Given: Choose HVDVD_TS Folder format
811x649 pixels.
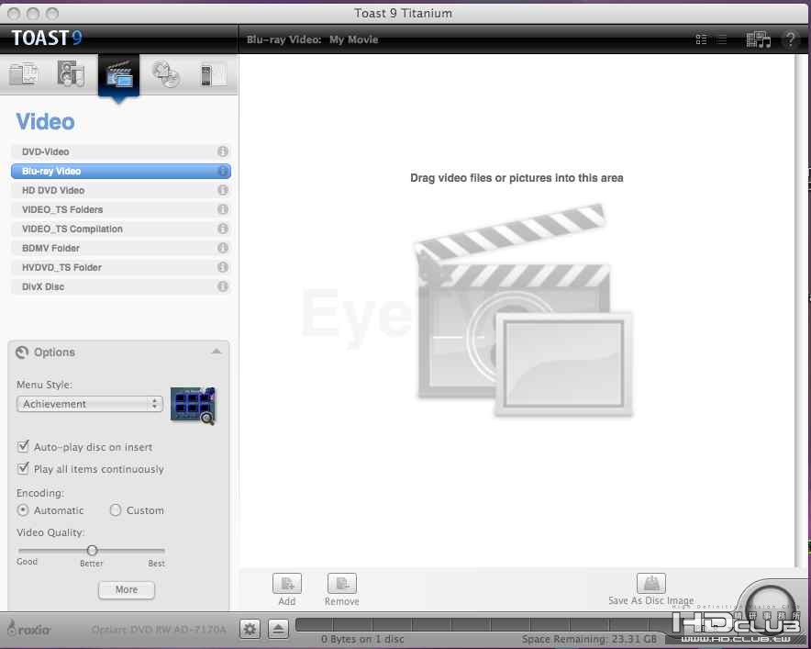Looking at the screenshot, I should [x=120, y=267].
